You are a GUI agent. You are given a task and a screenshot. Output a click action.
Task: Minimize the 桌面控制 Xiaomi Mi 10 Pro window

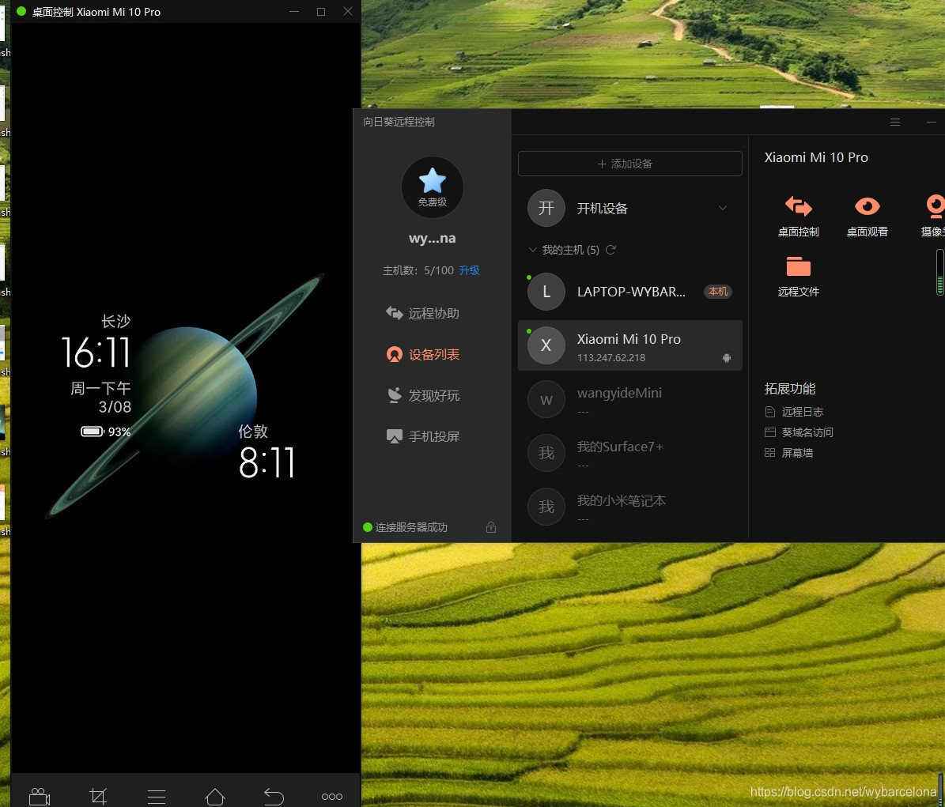pyautogui.click(x=294, y=11)
